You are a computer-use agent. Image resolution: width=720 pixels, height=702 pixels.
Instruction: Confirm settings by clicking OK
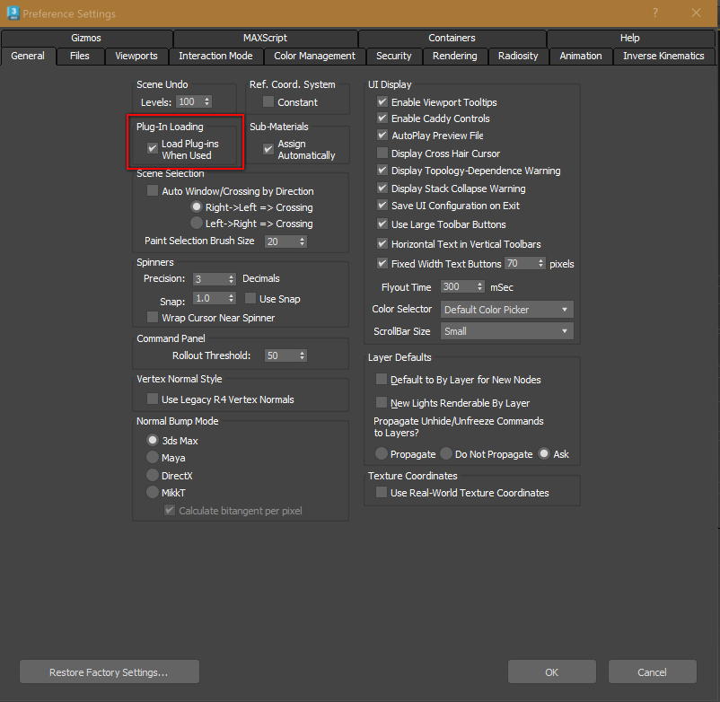tap(551, 671)
